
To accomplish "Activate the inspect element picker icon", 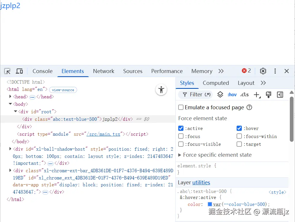I will tap(7, 71).
